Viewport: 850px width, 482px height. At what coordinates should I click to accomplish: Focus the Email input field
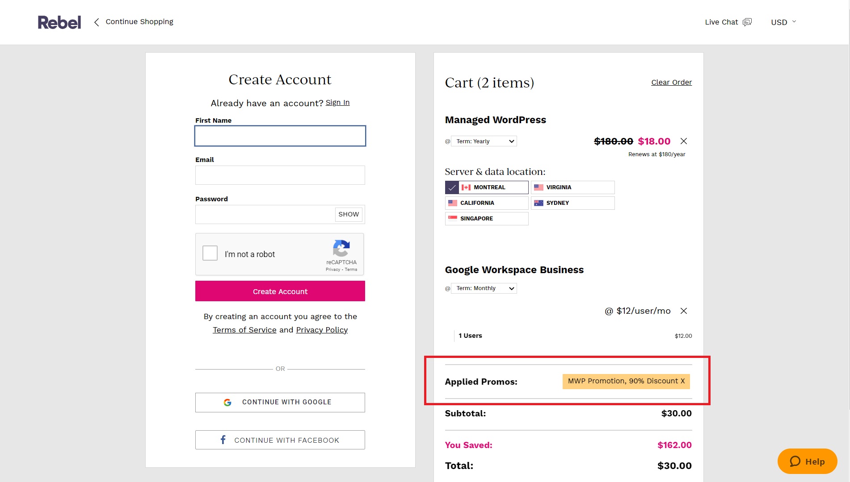(x=280, y=175)
